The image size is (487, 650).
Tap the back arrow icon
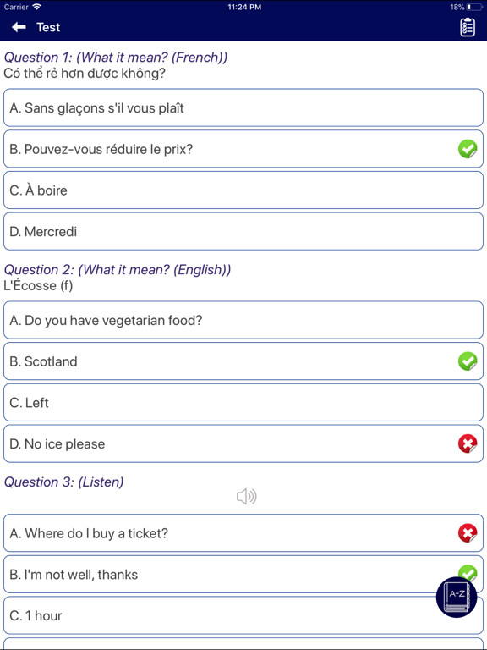pos(19,27)
